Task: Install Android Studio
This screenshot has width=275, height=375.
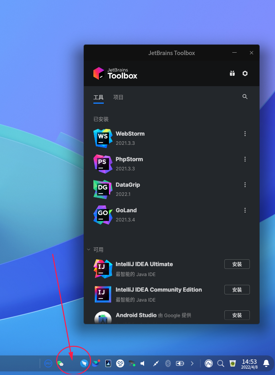Action: click(x=237, y=315)
